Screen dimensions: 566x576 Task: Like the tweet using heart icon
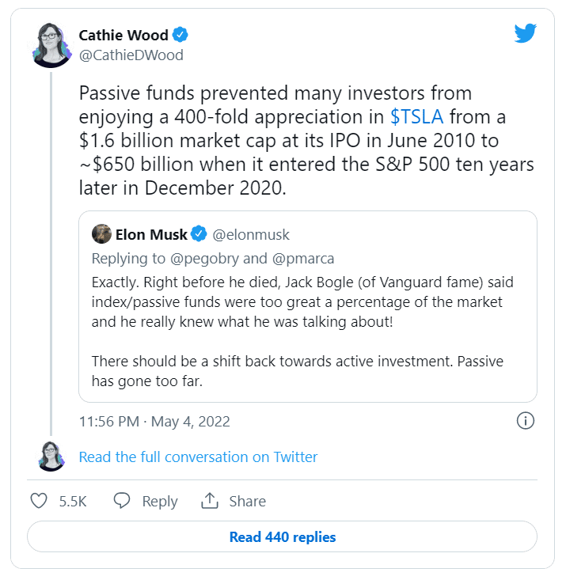[39, 501]
